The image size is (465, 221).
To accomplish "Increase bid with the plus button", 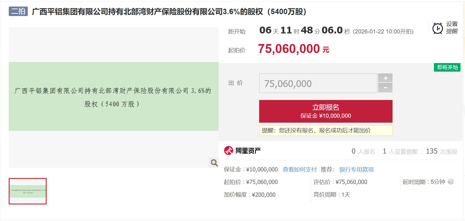I will (385, 78).
